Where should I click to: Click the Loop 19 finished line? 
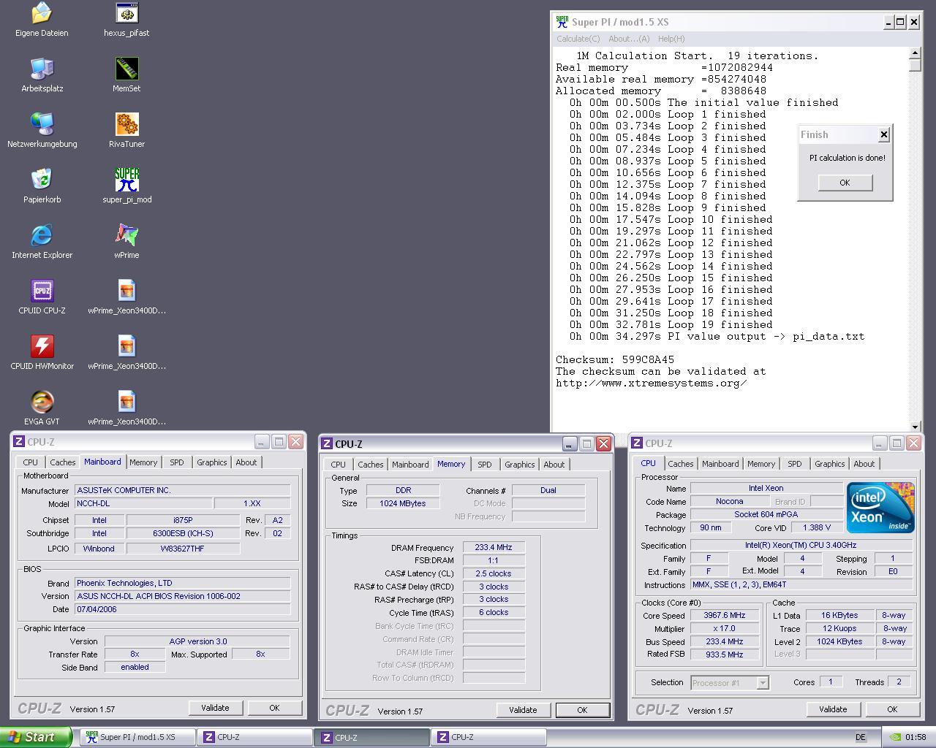[671, 324]
